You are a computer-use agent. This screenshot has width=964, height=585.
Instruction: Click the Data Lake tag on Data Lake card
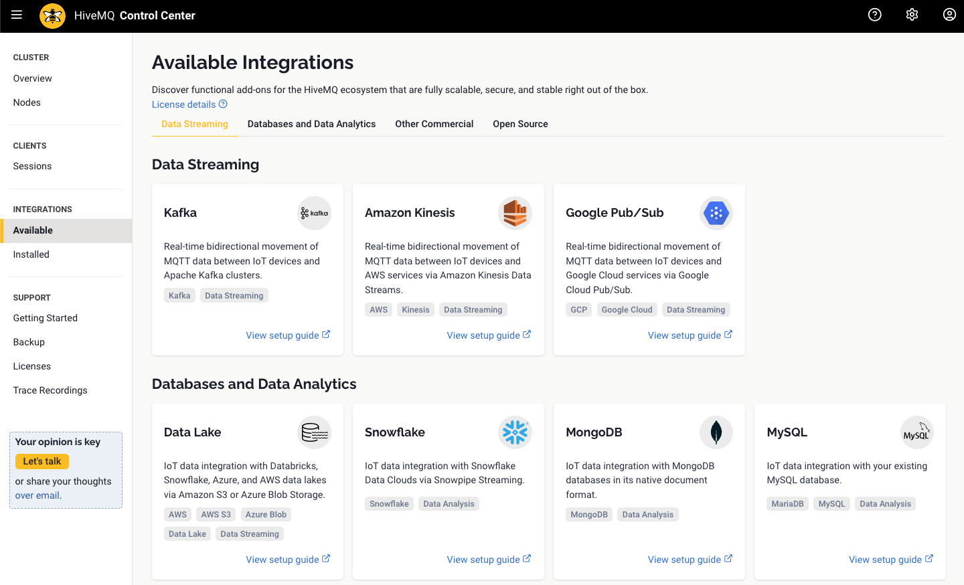pyautogui.click(x=187, y=534)
